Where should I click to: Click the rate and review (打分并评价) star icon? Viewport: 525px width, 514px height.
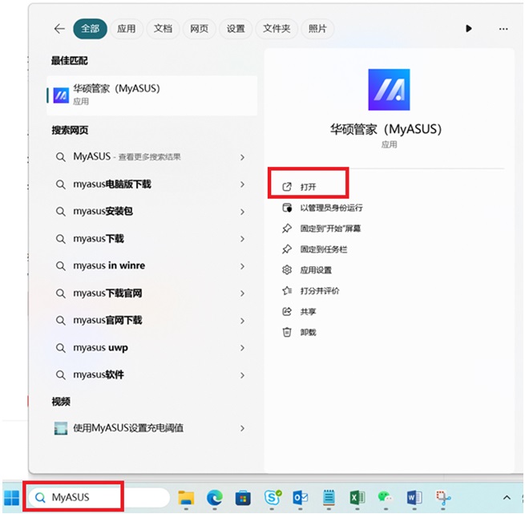pyautogui.click(x=287, y=290)
